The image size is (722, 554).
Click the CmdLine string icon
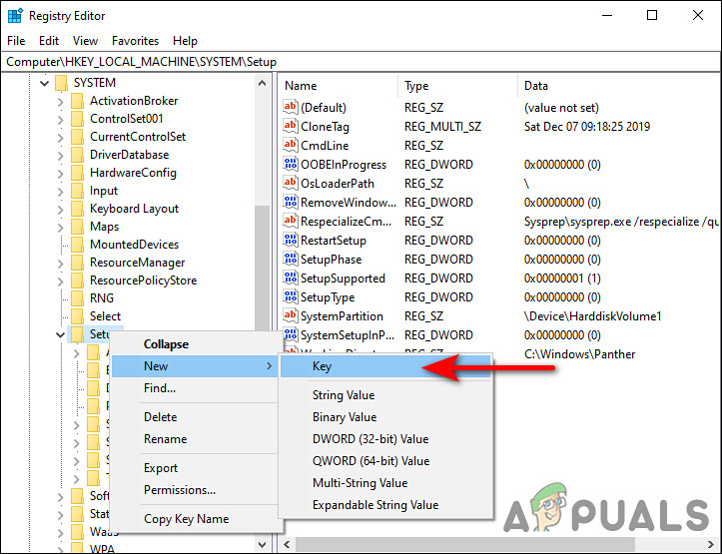pos(290,145)
